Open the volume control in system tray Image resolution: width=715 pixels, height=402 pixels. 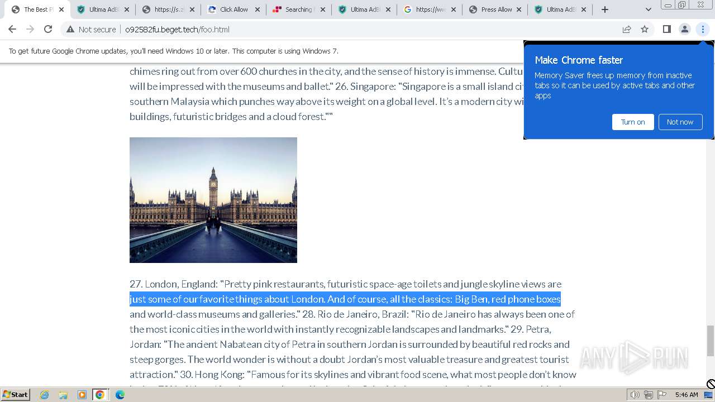[x=635, y=395]
